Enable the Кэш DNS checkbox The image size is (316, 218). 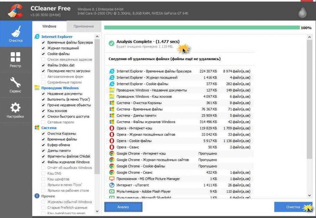click(x=44, y=174)
